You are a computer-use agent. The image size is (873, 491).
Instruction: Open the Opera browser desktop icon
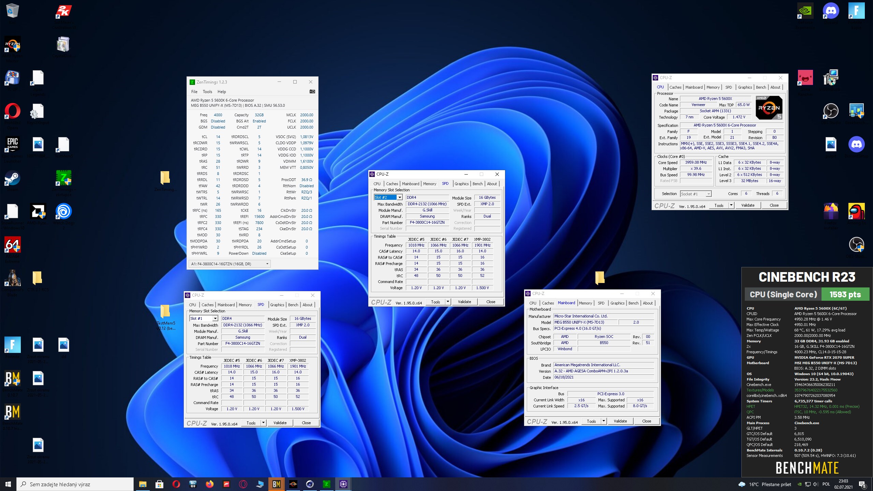[13, 111]
